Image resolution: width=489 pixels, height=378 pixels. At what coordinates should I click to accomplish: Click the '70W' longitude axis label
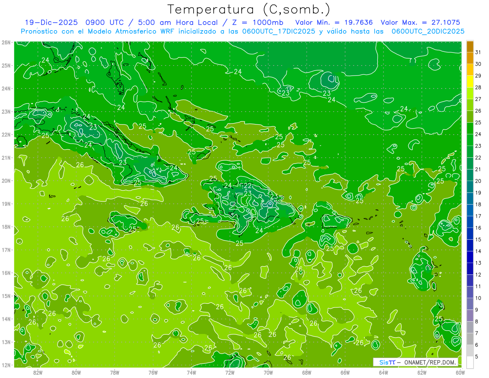[x=268, y=372]
